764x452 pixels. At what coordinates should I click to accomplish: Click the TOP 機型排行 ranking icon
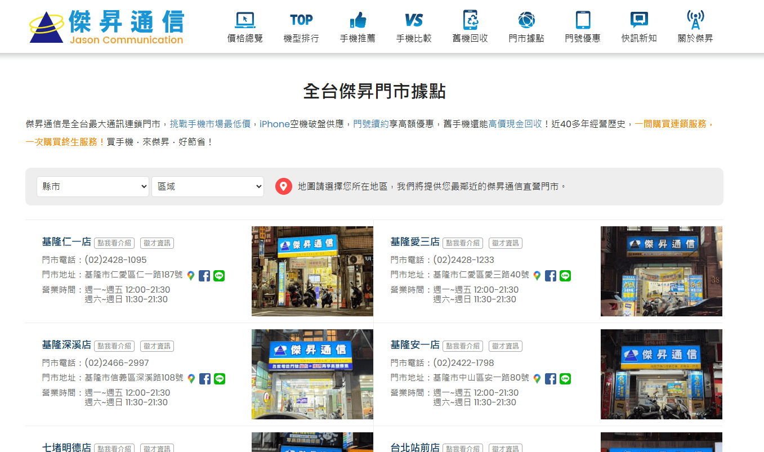(301, 19)
